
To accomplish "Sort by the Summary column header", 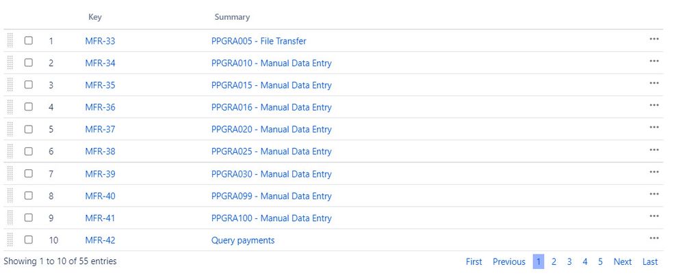I will pos(232,17).
